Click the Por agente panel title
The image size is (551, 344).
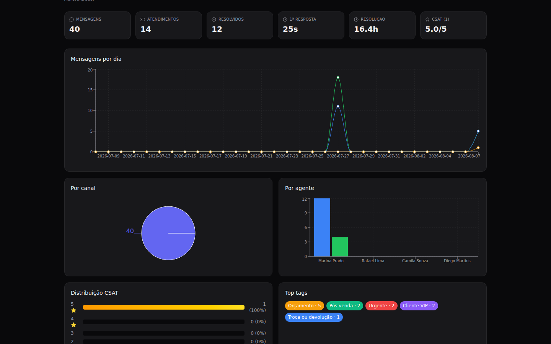[300, 188]
